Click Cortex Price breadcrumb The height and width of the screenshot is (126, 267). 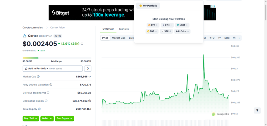[57, 28]
